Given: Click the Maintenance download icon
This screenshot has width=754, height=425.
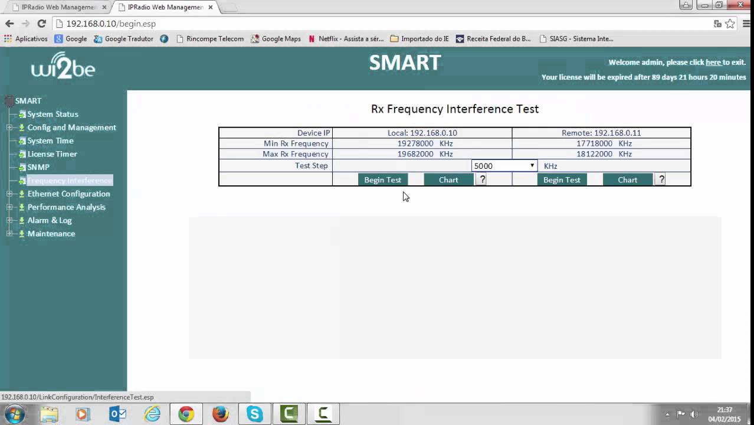Looking at the screenshot, I should (22, 234).
